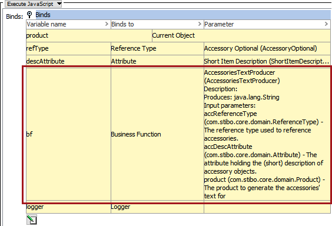Select the Accessory Optional parameter cell

(x=267, y=48)
